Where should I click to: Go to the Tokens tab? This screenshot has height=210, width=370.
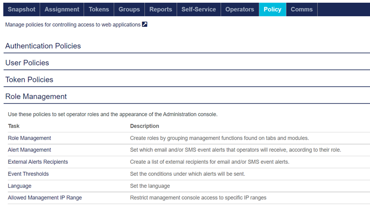tap(99, 9)
